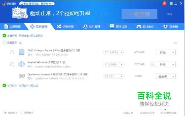Image resolution: width=185 pixels, height=116 pixels.
Task: Click the 467.4MB size value
Action: pyautogui.click(x=139, y=52)
